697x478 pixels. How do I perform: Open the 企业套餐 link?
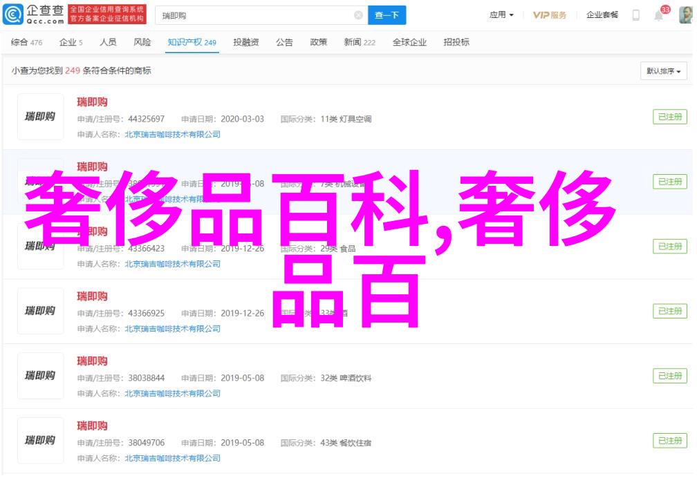click(x=602, y=15)
